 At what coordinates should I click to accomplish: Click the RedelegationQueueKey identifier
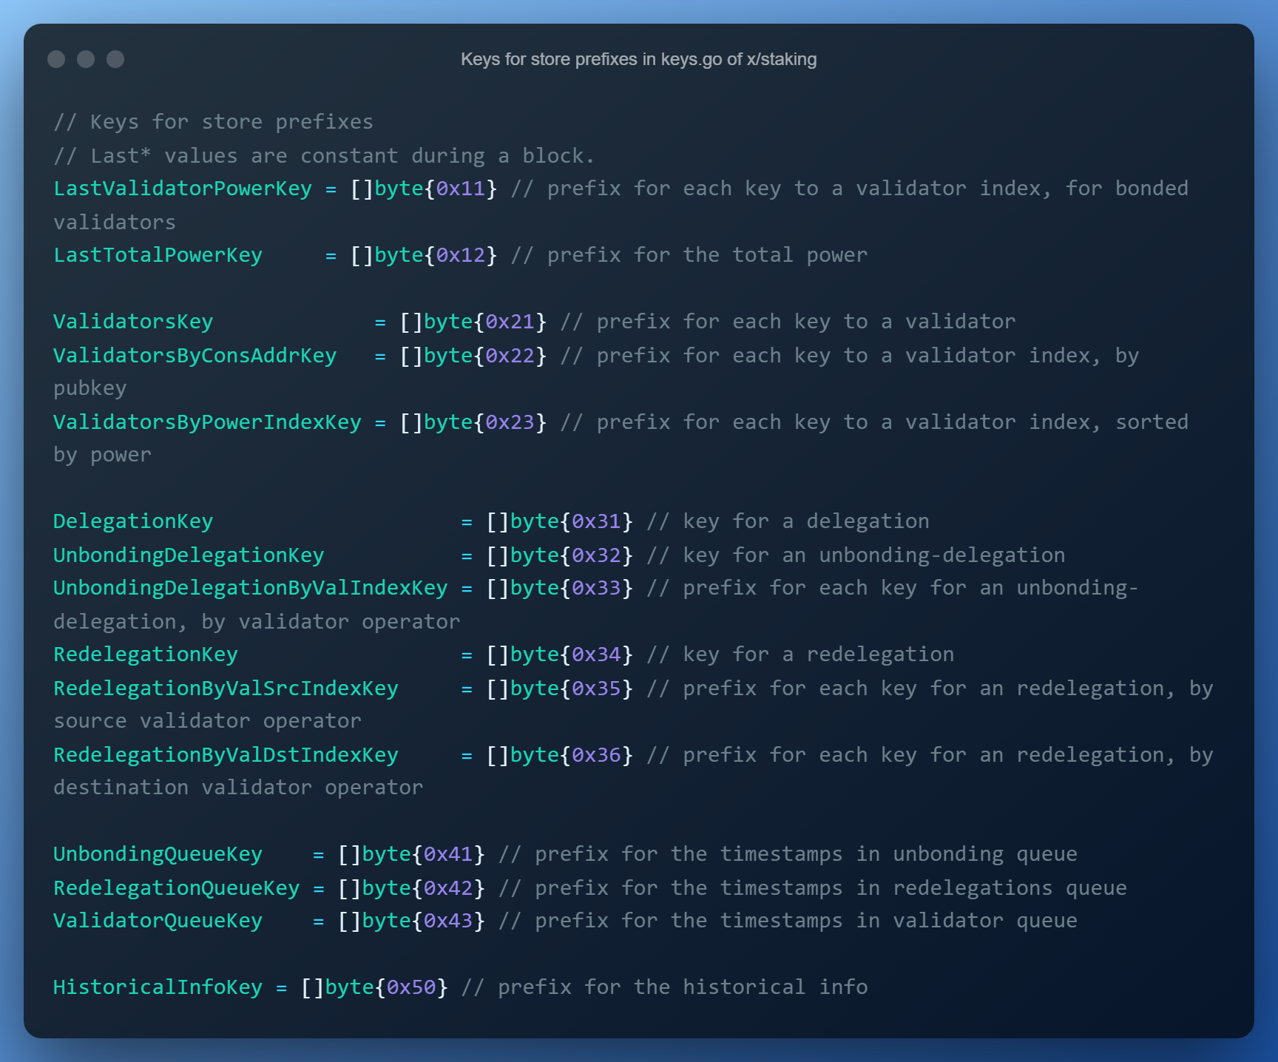click(x=176, y=888)
